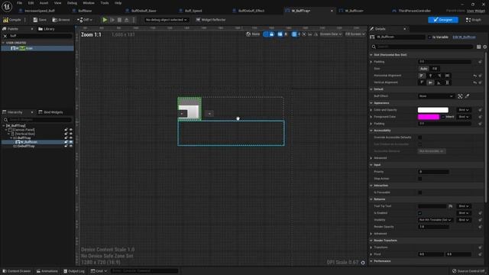Toggle lock icon for Canvas Panel row
Image resolution: width=489 pixels, height=275 pixels.
click(66, 130)
